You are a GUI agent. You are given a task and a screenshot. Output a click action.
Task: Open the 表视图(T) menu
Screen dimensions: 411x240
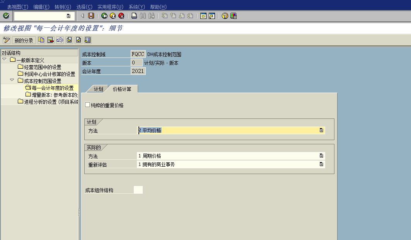[17, 7]
